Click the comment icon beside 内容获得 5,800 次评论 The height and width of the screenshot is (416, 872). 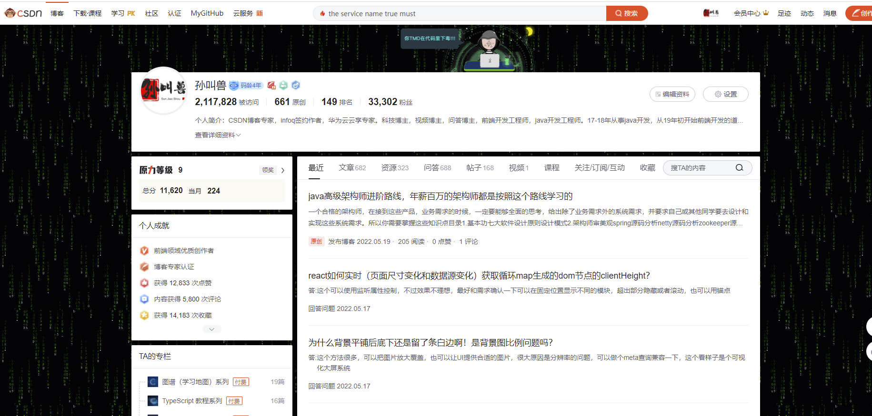(144, 299)
